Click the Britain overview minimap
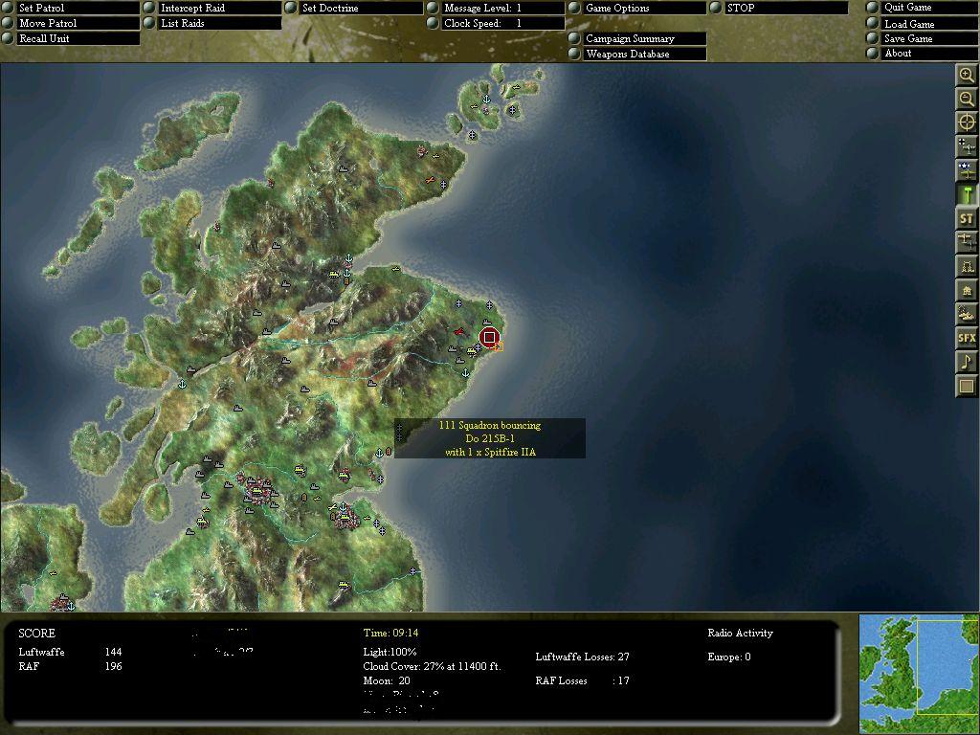Image resolution: width=980 pixels, height=735 pixels. [x=920, y=674]
